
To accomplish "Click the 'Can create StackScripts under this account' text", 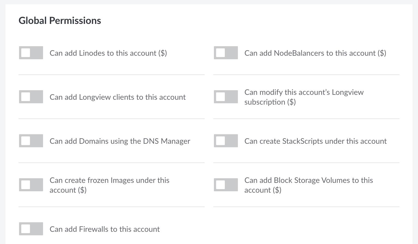I will tap(315, 141).
